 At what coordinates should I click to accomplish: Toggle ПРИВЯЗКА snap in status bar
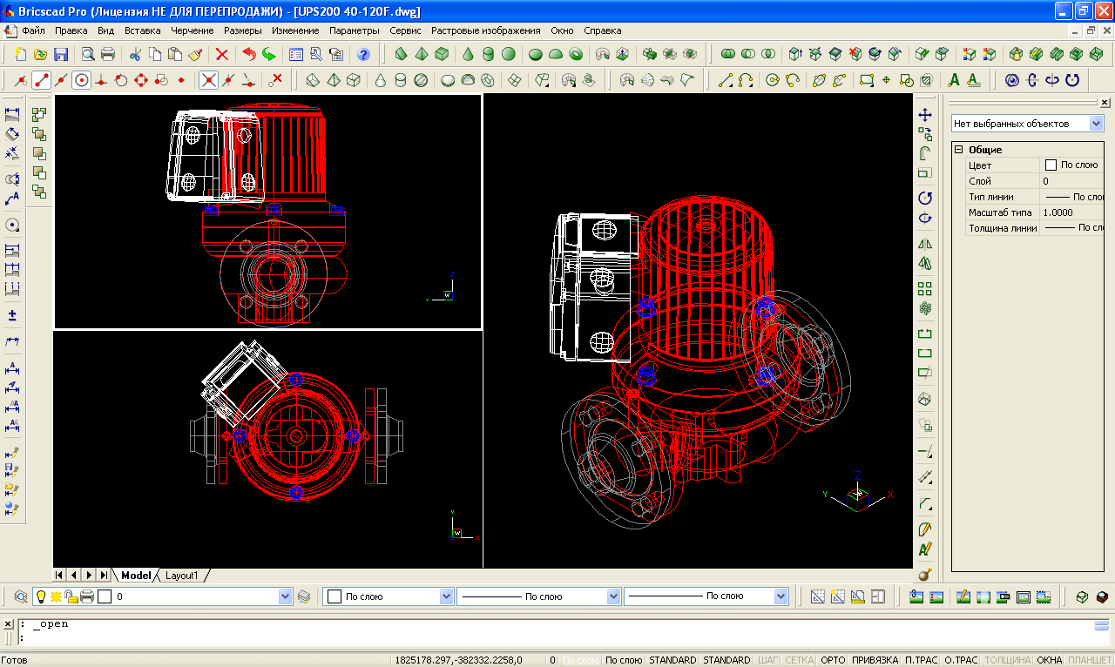coord(874,660)
